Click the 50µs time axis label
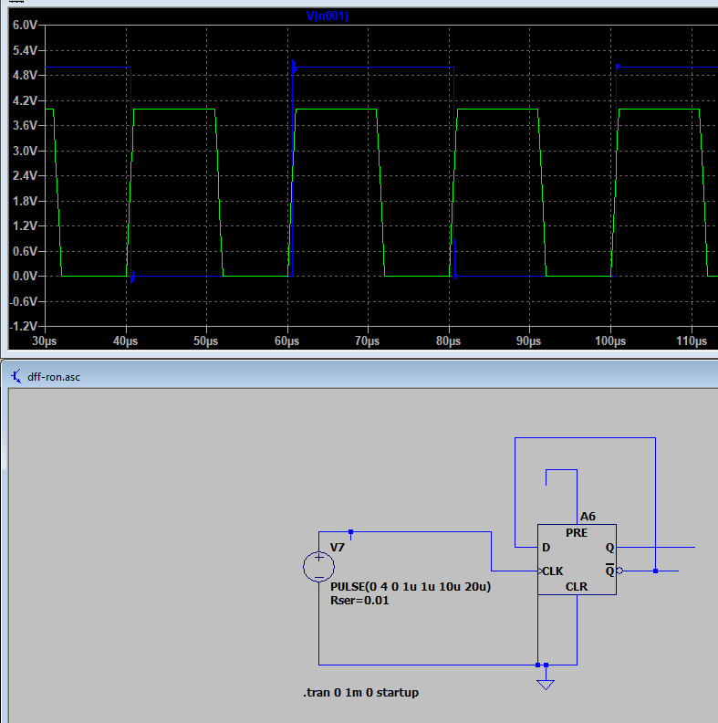718x723 pixels. [x=205, y=341]
